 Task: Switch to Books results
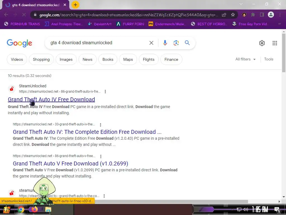tap(108, 59)
